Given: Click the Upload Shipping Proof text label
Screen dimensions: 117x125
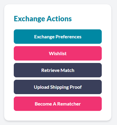Looking at the screenshot, I should point(58,87).
